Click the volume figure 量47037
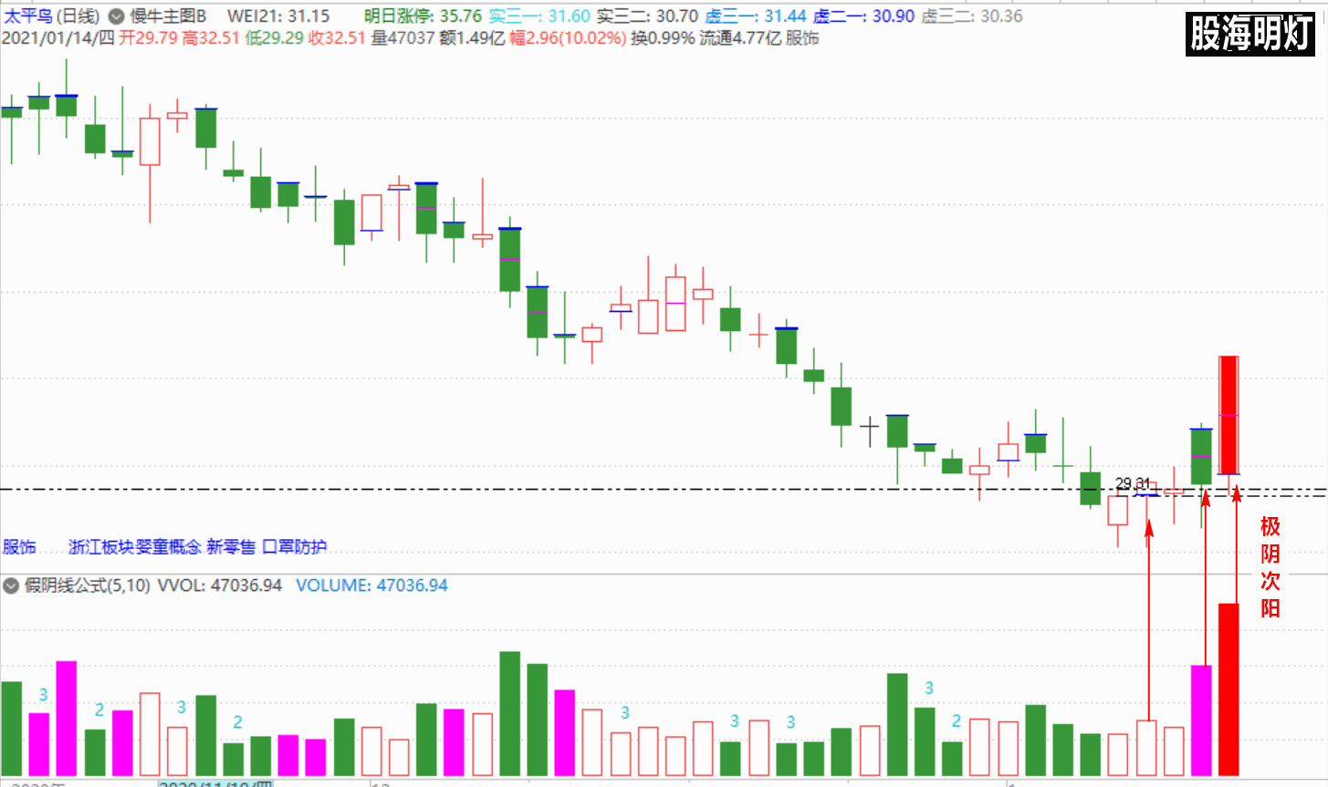This screenshot has height=787, width=1328. 403,38
